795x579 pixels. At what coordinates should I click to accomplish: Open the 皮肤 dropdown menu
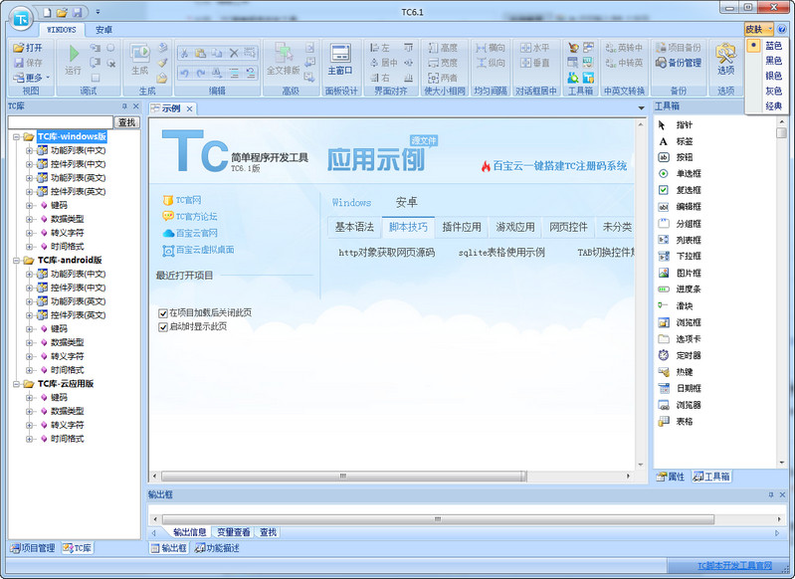coord(758,30)
